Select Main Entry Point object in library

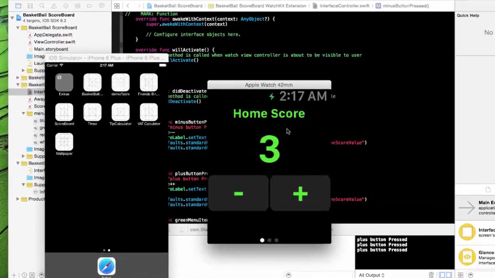(475, 208)
